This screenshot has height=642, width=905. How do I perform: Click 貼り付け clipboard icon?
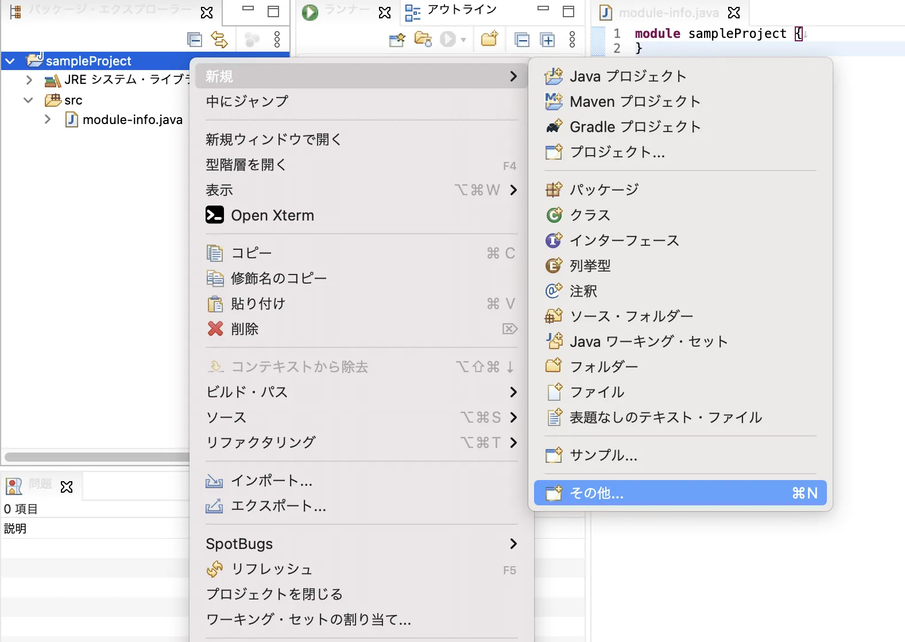[x=215, y=304]
